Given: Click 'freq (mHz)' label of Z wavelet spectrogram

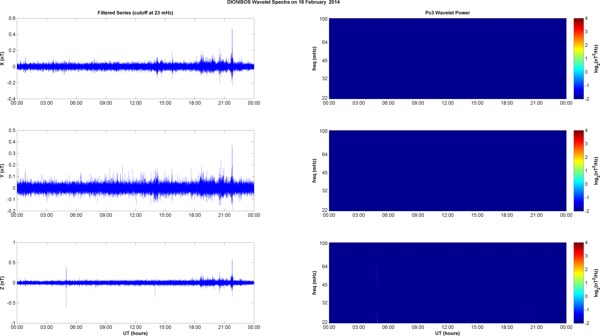Looking at the screenshot, I should click(314, 283).
